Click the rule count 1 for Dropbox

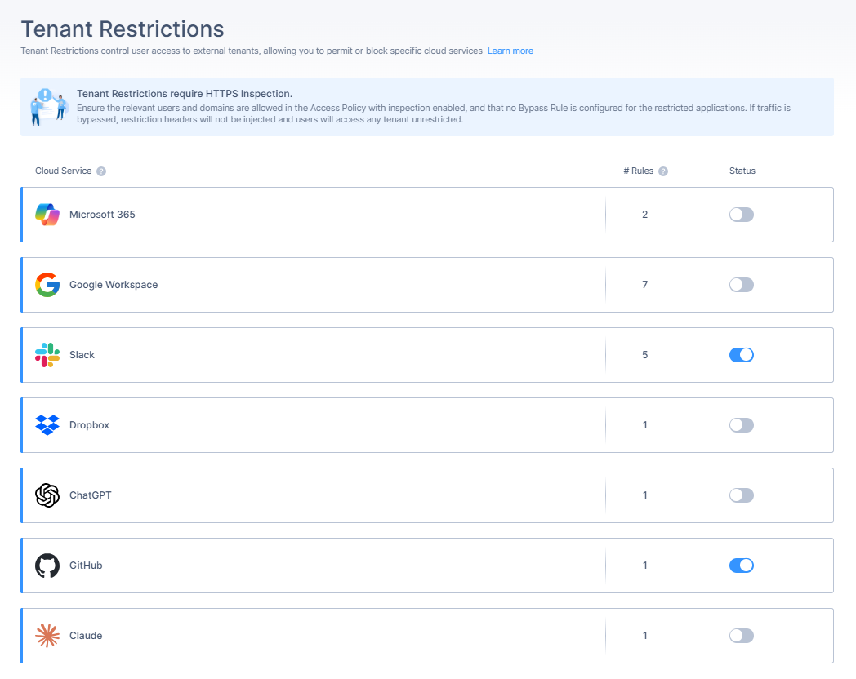pos(644,425)
